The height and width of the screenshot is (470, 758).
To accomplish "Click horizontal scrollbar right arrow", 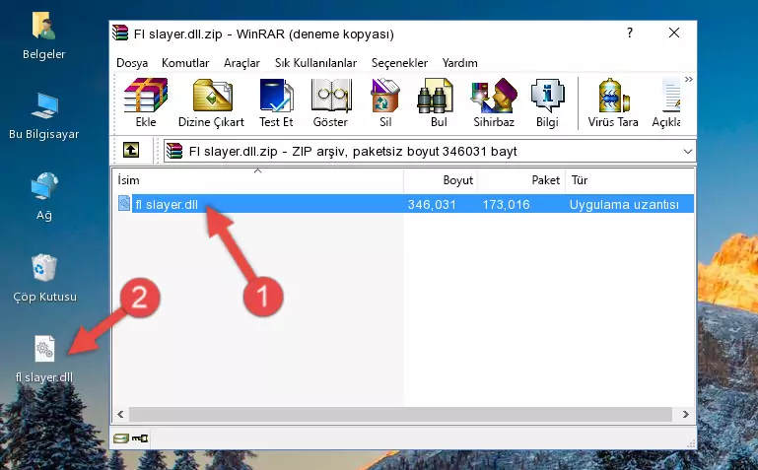I will (685, 414).
